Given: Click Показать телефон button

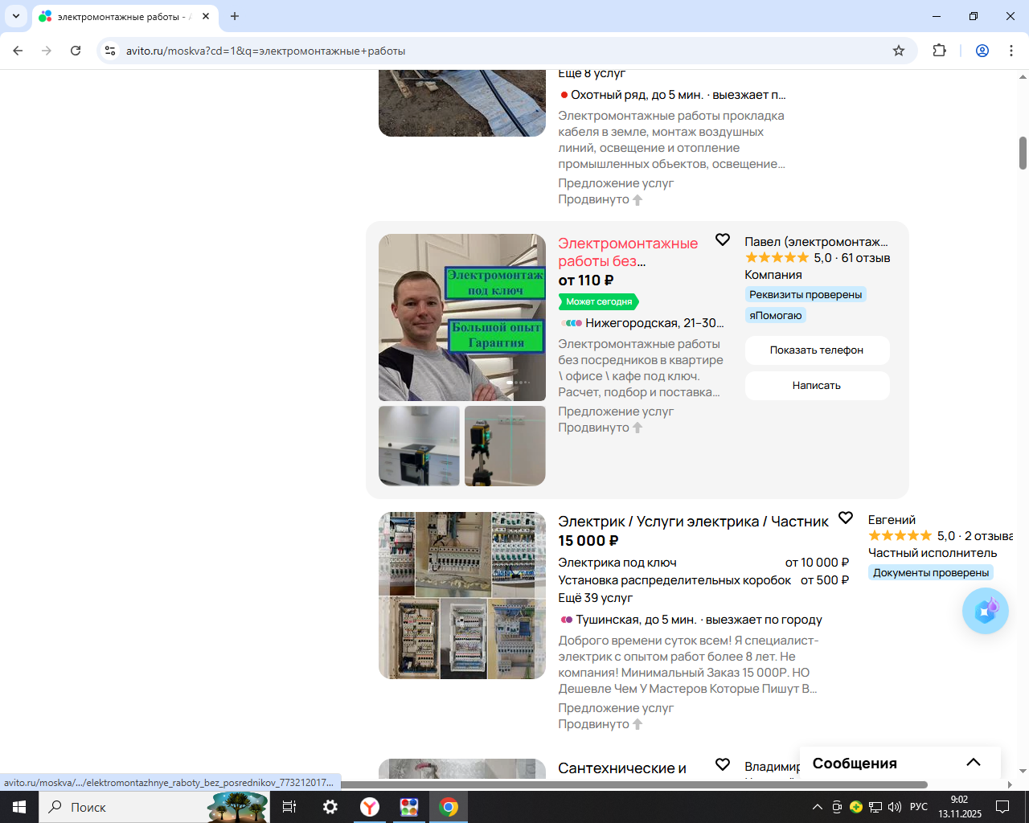Looking at the screenshot, I should (x=817, y=350).
